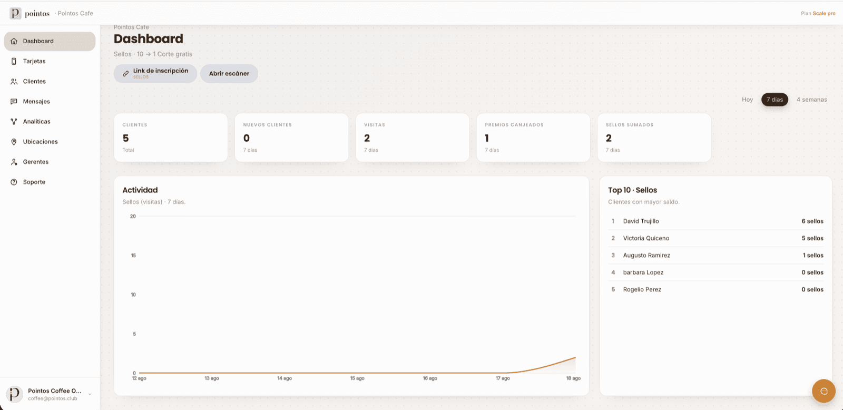Open Analíticas in the sidebar
Image resolution: width=843 pixels, height=410 pixels.
point(50,121)
